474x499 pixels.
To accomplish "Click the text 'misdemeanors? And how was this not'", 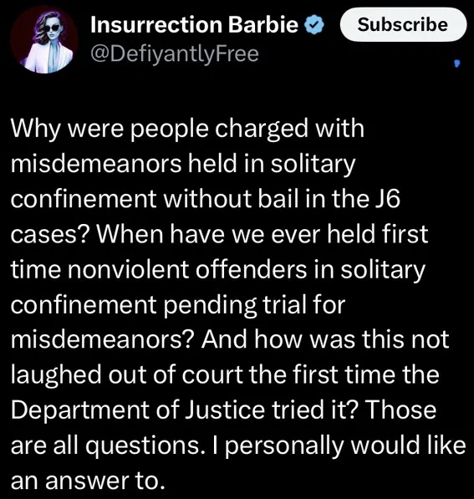I will coord(230,339).
